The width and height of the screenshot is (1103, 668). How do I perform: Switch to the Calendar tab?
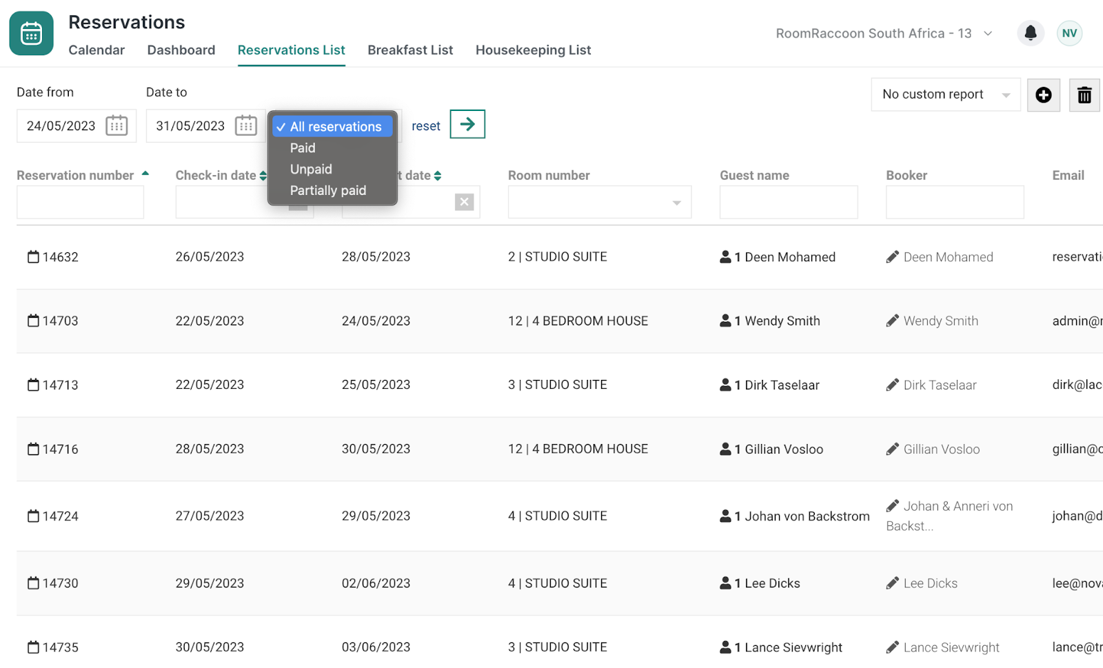97,50
